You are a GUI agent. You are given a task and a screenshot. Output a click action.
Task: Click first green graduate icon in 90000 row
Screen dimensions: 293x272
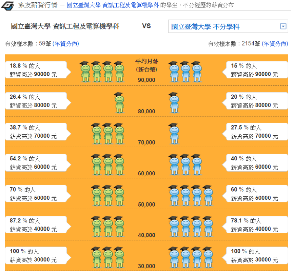tap(85, 72)
